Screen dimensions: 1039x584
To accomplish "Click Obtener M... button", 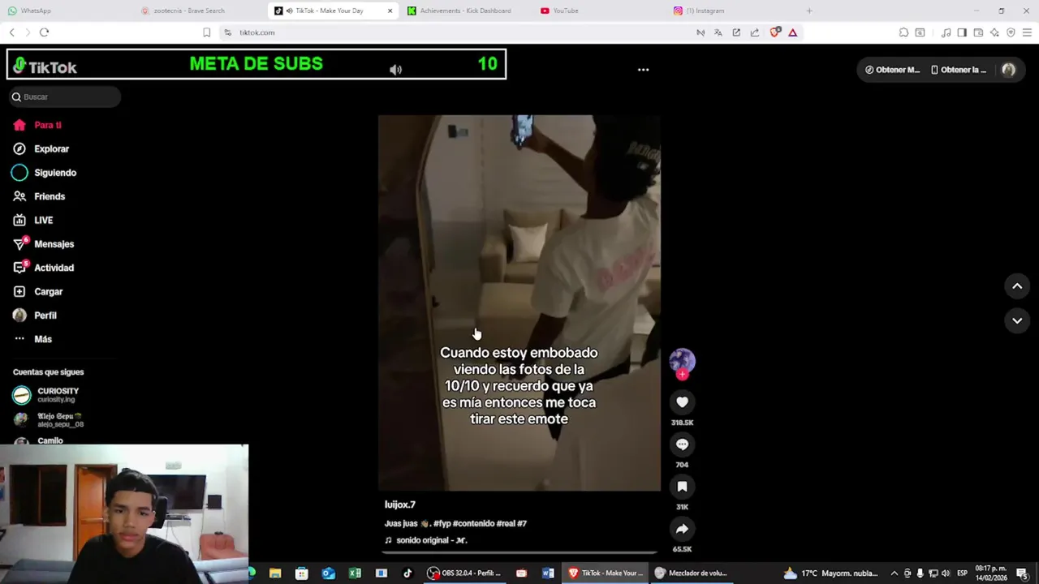I will pyautogui.click(x=892, y=70).
